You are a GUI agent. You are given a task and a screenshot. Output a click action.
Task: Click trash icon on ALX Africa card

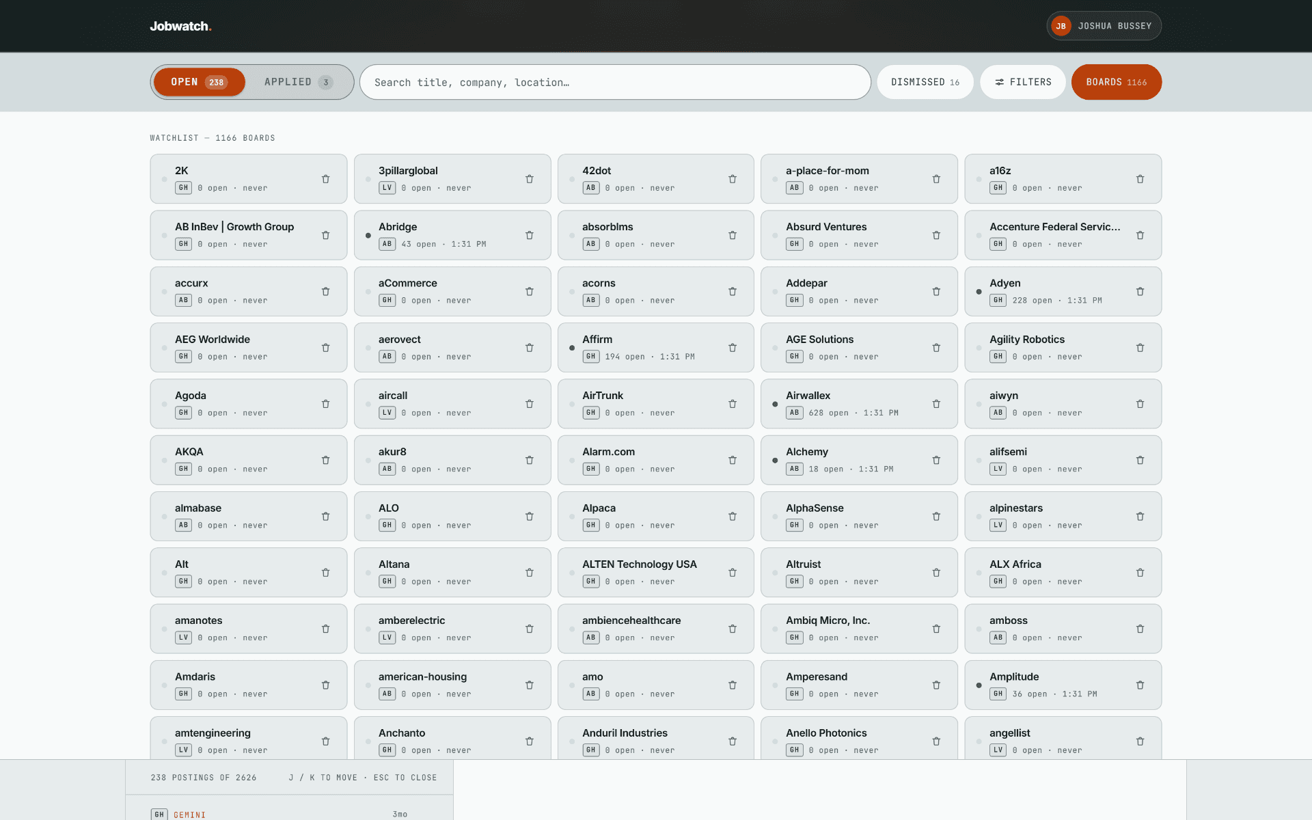click(x=1140, y=573)
